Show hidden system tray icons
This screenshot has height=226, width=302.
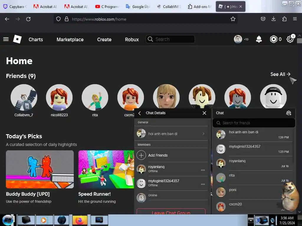tap(251, 220)
